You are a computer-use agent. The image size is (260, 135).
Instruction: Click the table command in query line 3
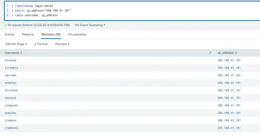(19, 15)
